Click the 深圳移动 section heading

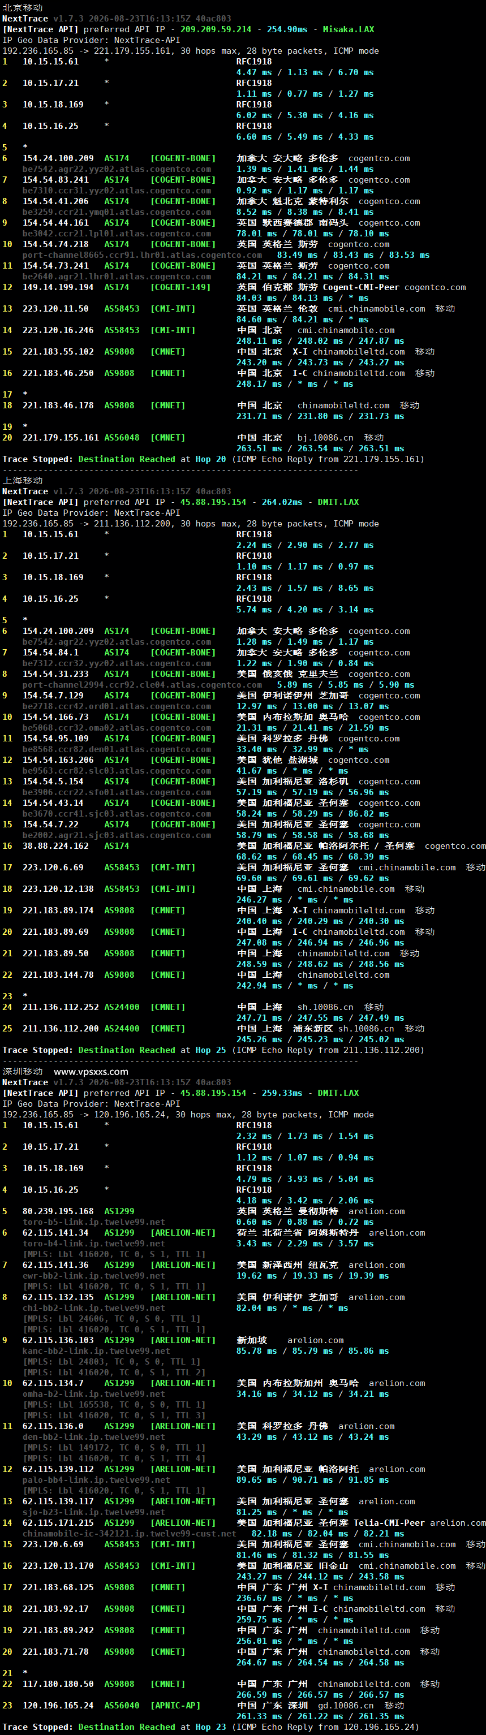click(x=22, y=1071)
